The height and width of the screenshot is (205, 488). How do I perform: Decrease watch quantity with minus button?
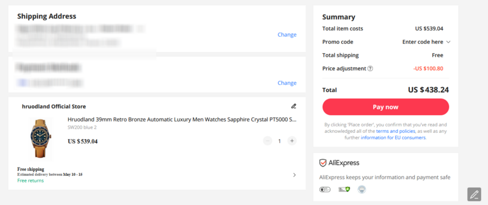pyautogui.click(x=267, y=141)
